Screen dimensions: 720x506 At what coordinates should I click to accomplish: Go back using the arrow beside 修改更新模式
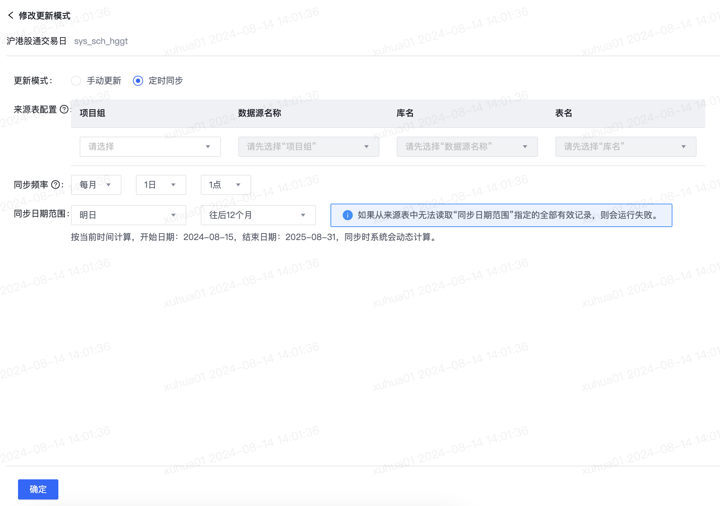click(11, 15)
